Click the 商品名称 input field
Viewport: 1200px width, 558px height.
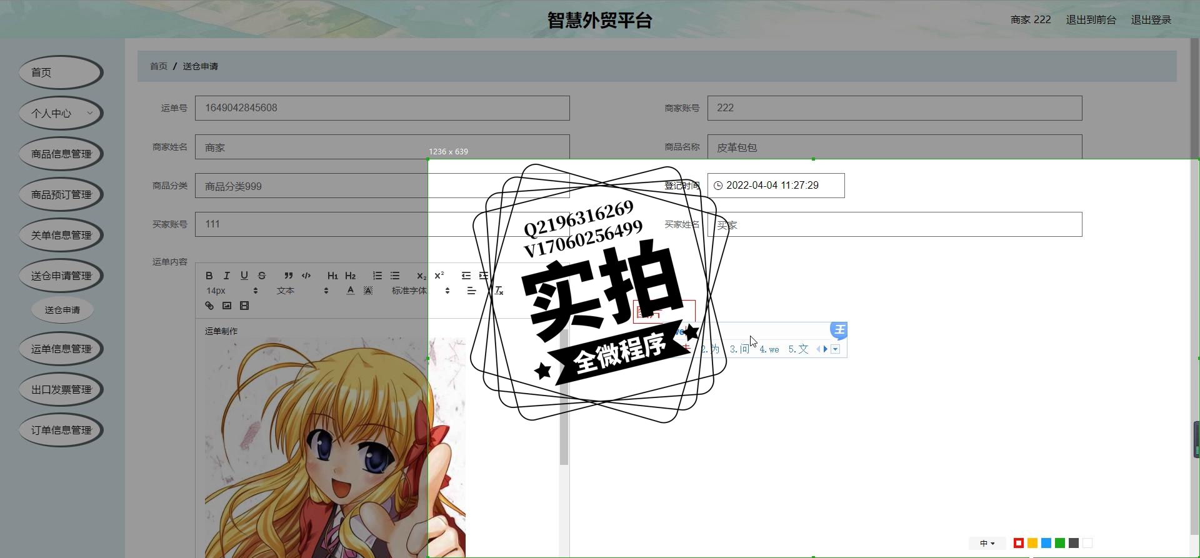[895, 147]
